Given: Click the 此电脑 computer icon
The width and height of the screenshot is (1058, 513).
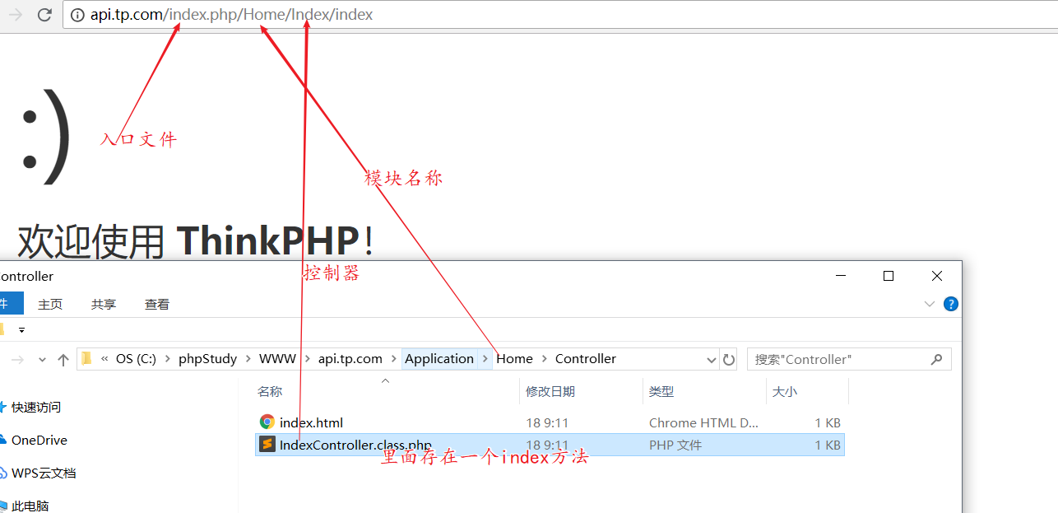Looking at the screenshot, I should tap(3, 506).
